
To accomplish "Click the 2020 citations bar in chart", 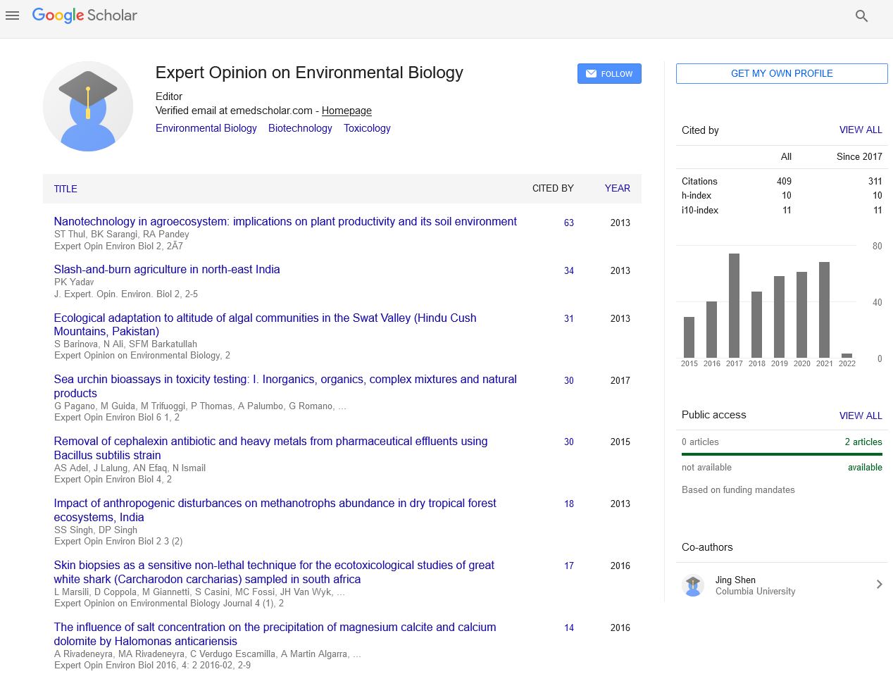I will pyautogui.click(x=801, y=315).
